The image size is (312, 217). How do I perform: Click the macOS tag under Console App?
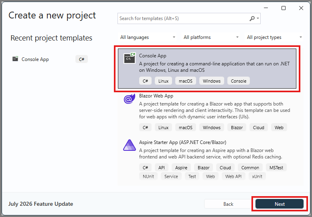click(x=185, y=81)
